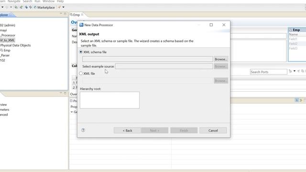Click 'Field2' in the Emp object box

[293, 43]
